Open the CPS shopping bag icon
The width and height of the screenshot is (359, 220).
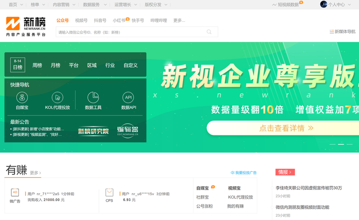coord(109,193)
